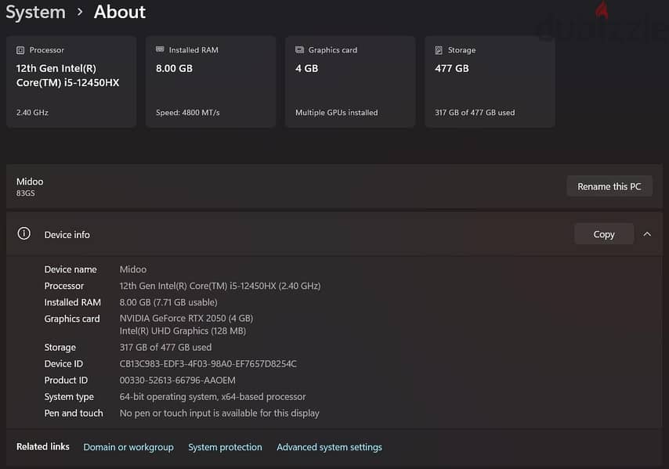Open System protection link
Image resolution: width=669 pixels, height=469 pixels.
(x=226, y=447)
